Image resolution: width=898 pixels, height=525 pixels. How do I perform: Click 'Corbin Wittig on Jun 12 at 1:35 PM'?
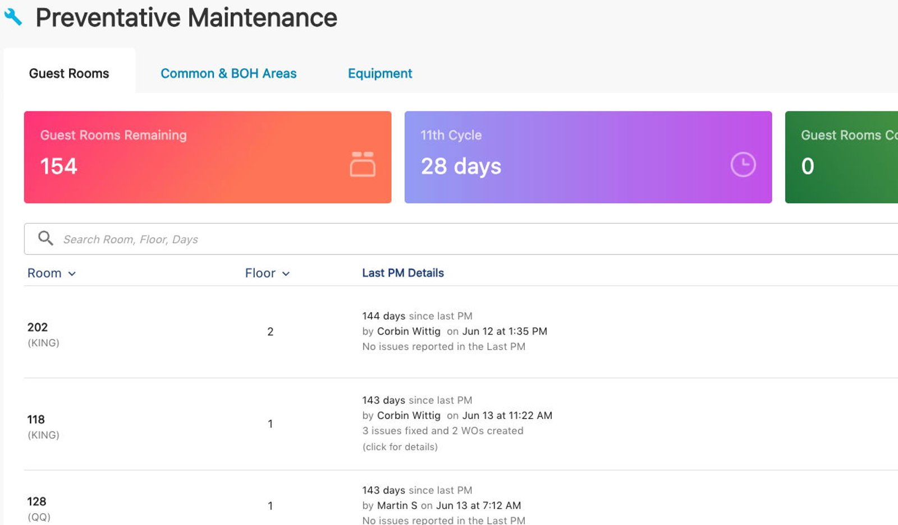(462, 331)
